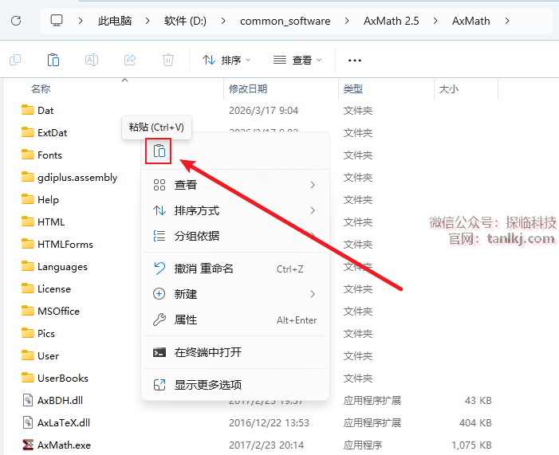559x455 pixels.
Task: Expand chevron after common_software in breadcrumb
Action: pos(347,21)
